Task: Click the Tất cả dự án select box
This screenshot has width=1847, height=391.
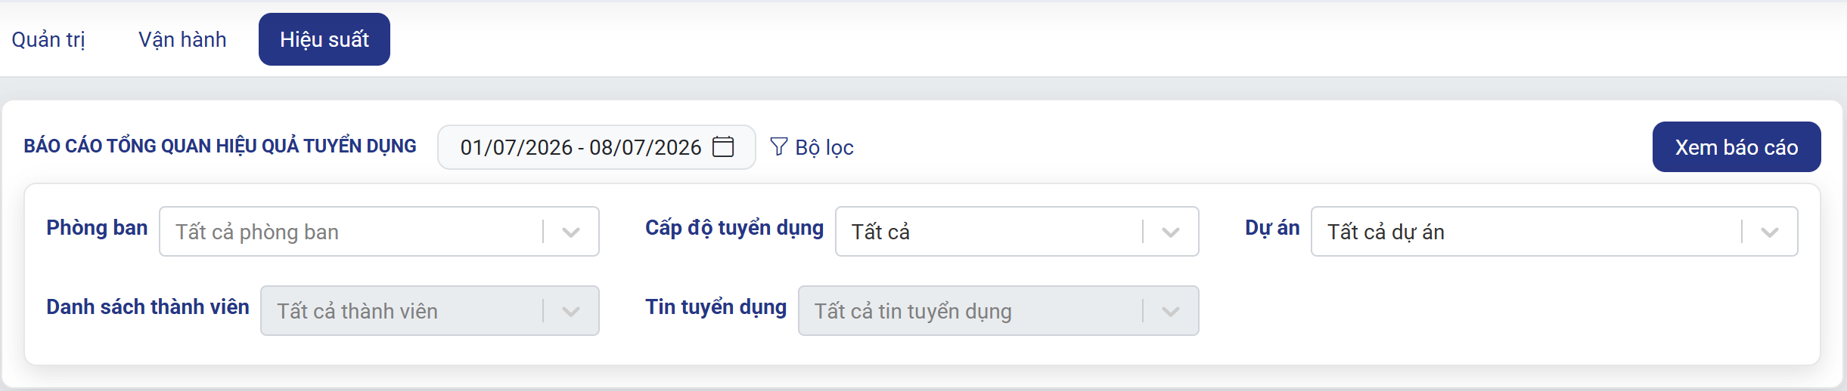Action: (1554, 232)
